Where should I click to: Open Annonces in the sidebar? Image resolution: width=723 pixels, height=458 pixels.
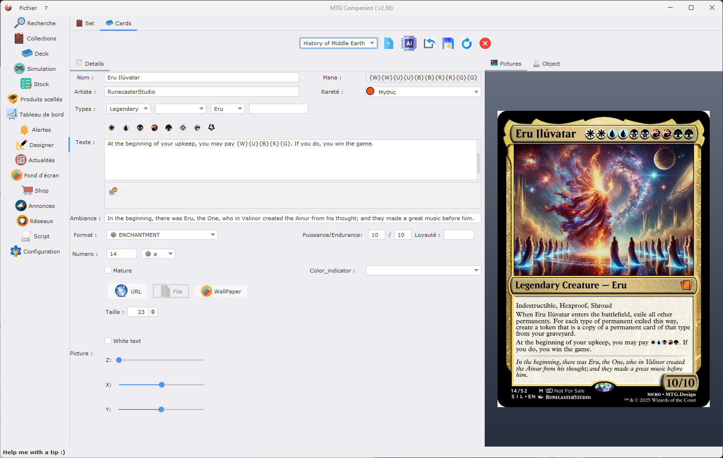click(x=35, y=205)
